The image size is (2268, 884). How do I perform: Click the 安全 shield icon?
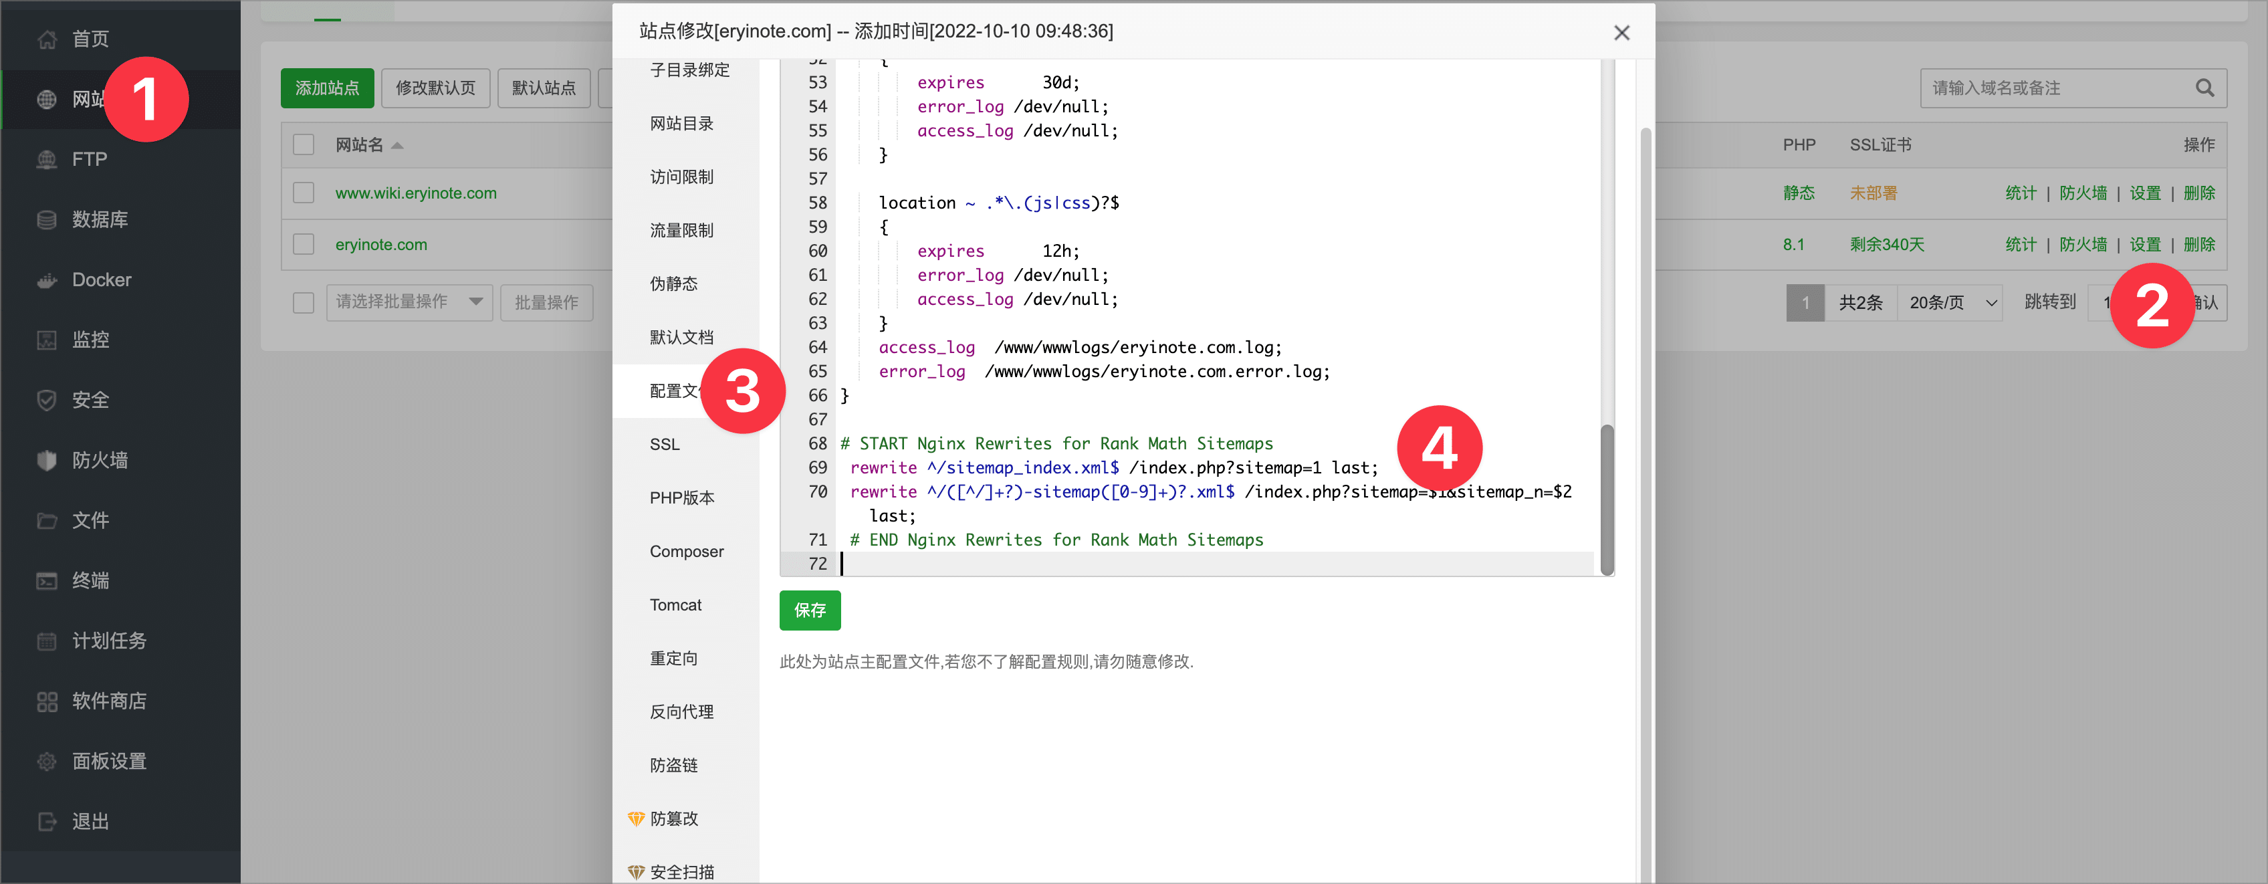tap(47, 400)
